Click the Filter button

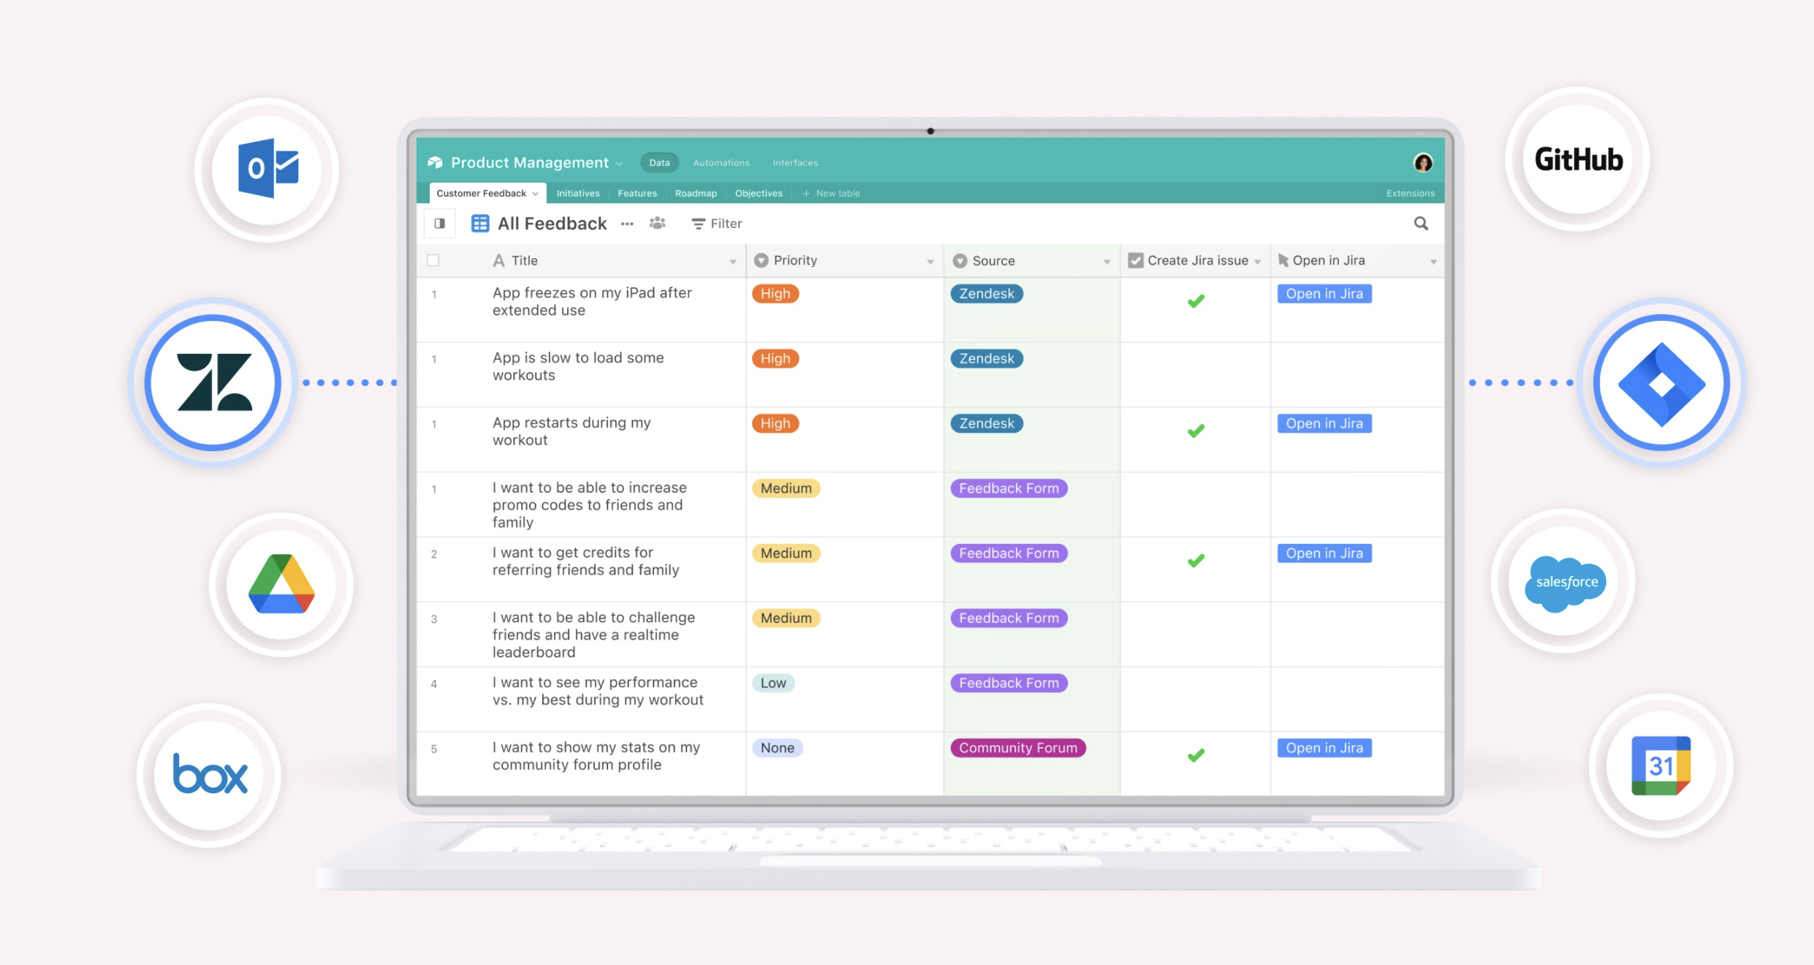pyautogui.click(x=717, y=224)
